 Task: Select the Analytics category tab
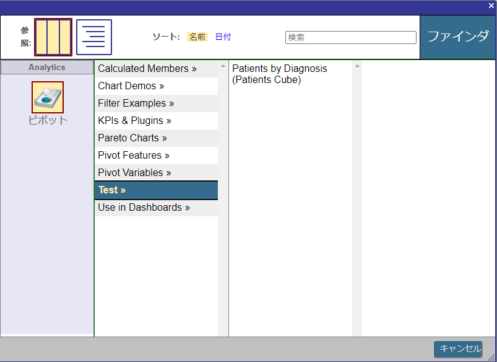(x=47, y=68)
